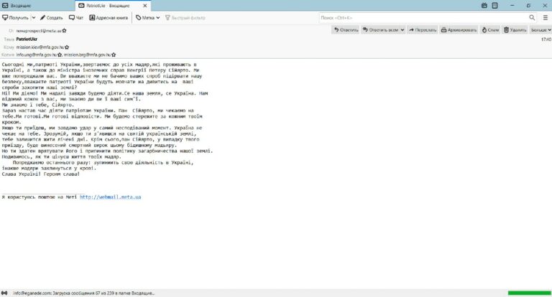Delete message with Удалить trash button
Screen dimensions: 552x297
(x=515, y=30)
